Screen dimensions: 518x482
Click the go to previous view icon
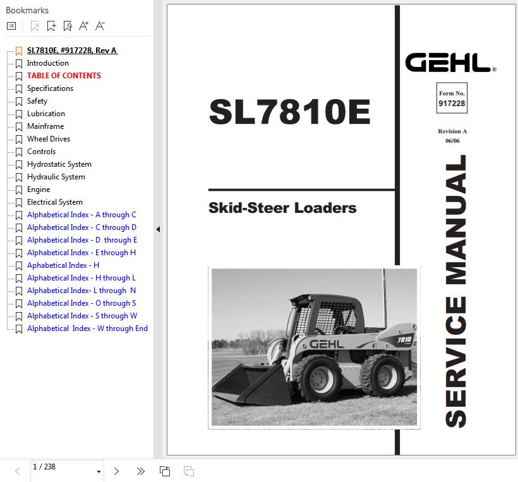165,471
